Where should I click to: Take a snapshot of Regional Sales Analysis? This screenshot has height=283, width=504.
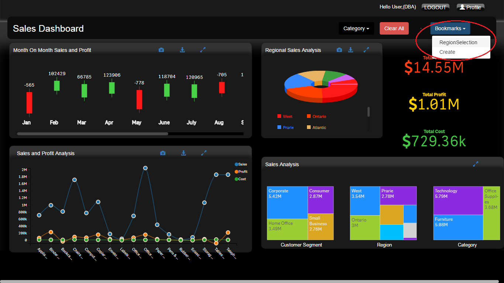pos(339,50)
